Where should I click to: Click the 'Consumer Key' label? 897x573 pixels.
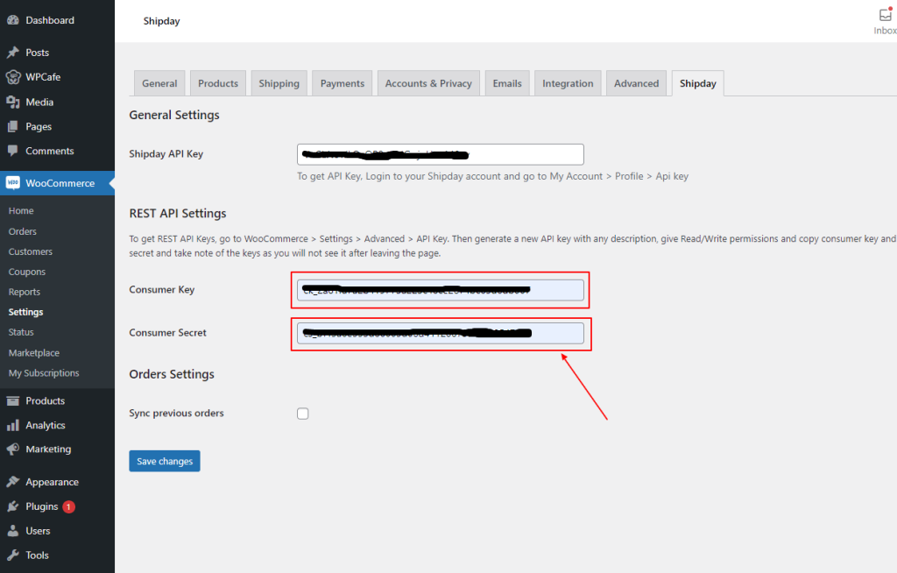[x=162, y=290]
